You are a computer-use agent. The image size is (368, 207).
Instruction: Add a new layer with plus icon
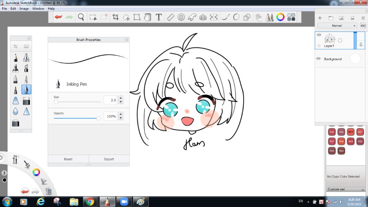[319, 18]
